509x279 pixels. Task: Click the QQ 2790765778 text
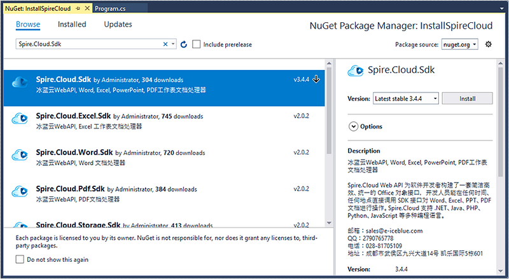tap(370, 238)
